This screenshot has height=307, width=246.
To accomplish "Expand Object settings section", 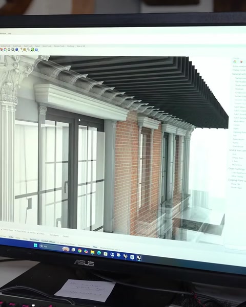I will [237, 168].
